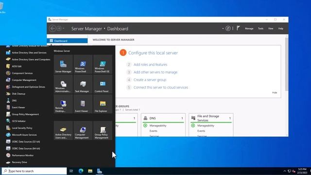Open Component Services from the app list
This screenshot has width=311, height=175.
19,73
